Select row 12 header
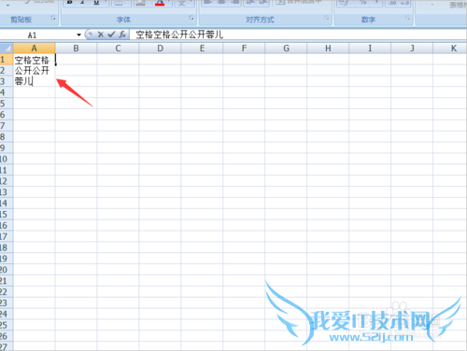Viewport: 467px width, 351px height. pos(7,181)
